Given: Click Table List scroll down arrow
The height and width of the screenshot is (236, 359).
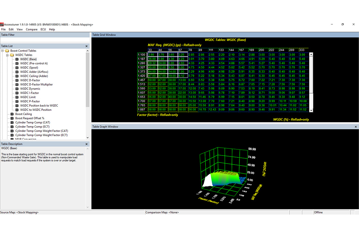Looking at the screenshot, I should click(87, 138).
